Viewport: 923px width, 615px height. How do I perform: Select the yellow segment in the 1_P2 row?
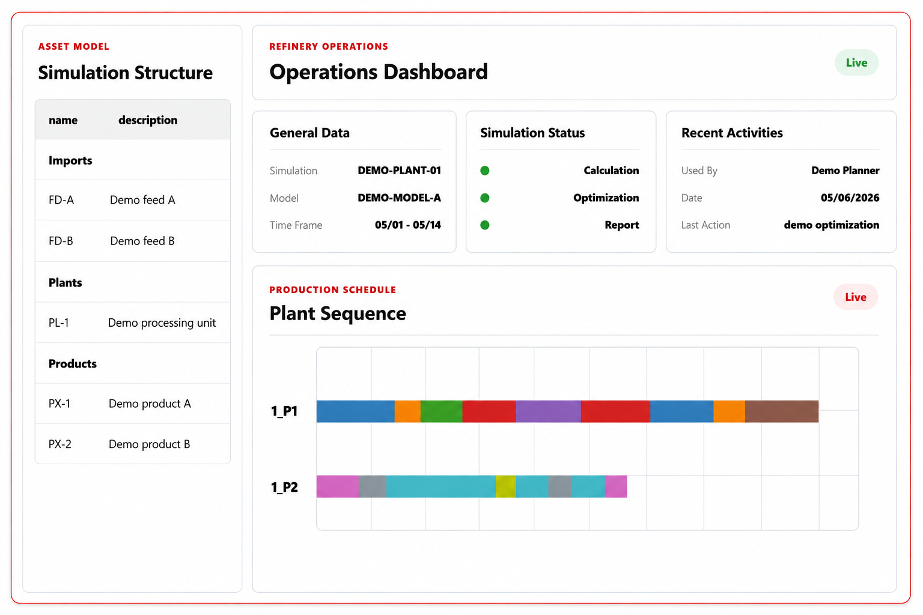click(505, 486)
